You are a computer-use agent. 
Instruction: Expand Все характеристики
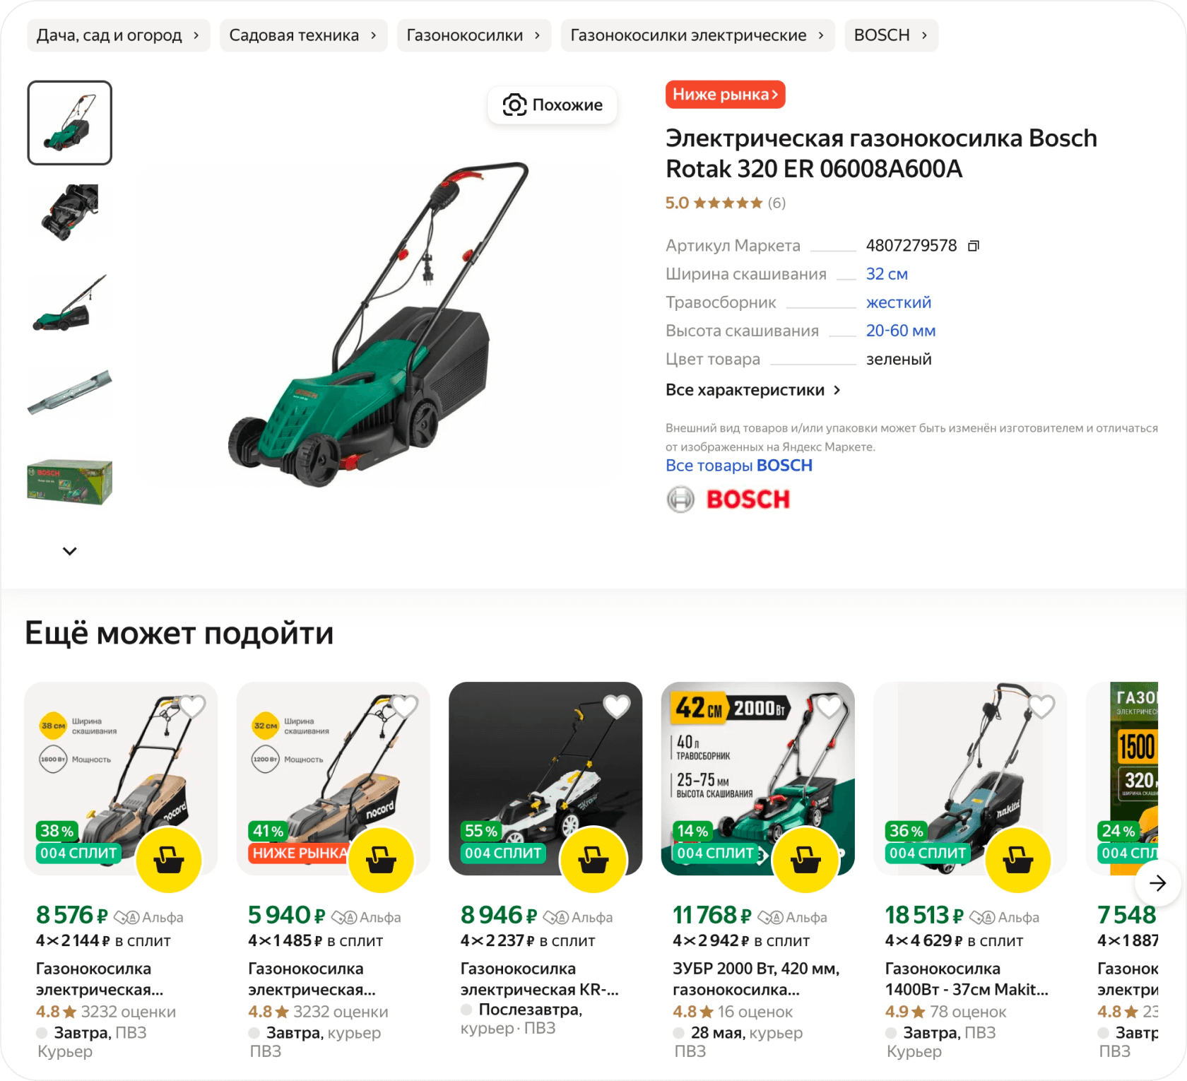click(x=752, y=390)
